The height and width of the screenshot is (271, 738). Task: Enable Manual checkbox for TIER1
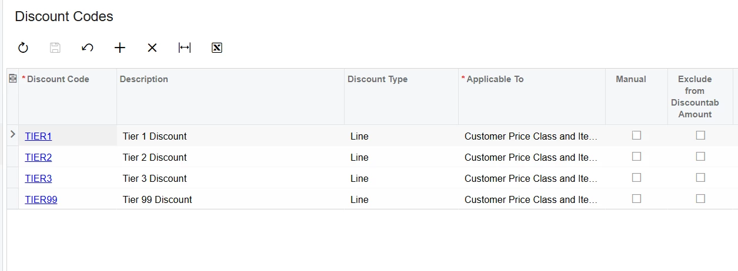point(636,135)
